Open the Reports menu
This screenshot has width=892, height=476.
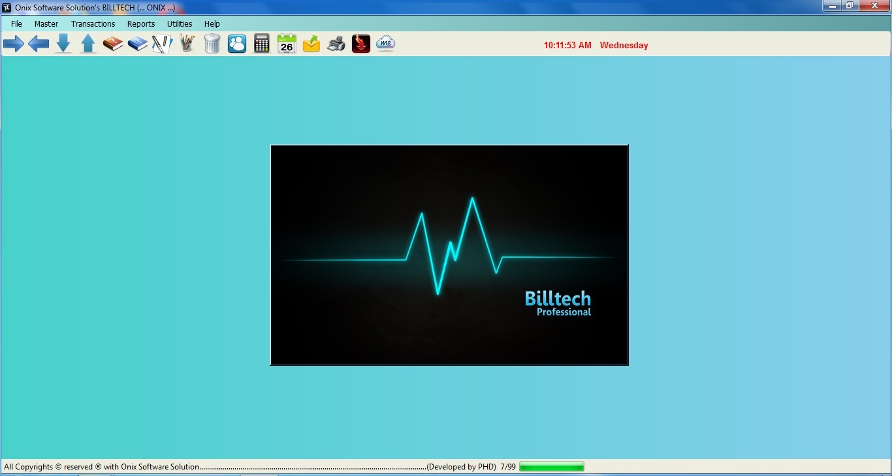click(141, 23)
